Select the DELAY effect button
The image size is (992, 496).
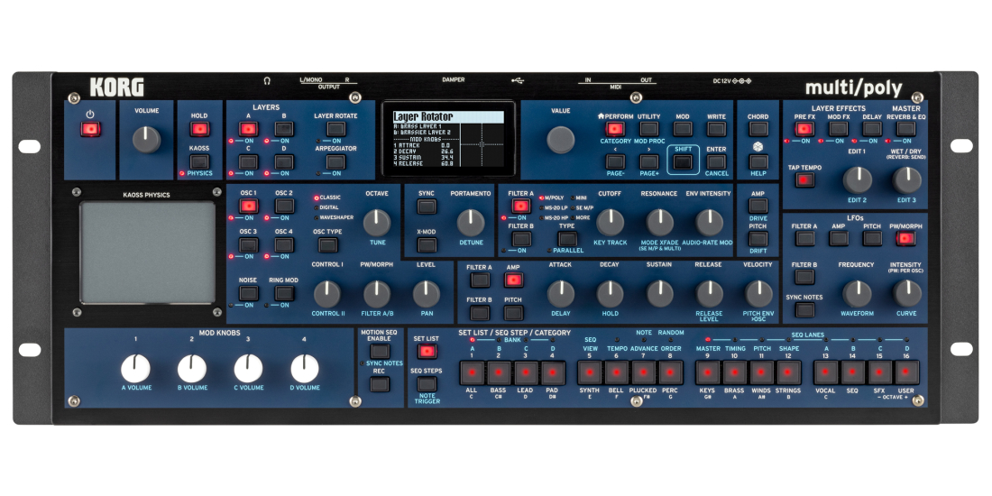click(872, 129)
